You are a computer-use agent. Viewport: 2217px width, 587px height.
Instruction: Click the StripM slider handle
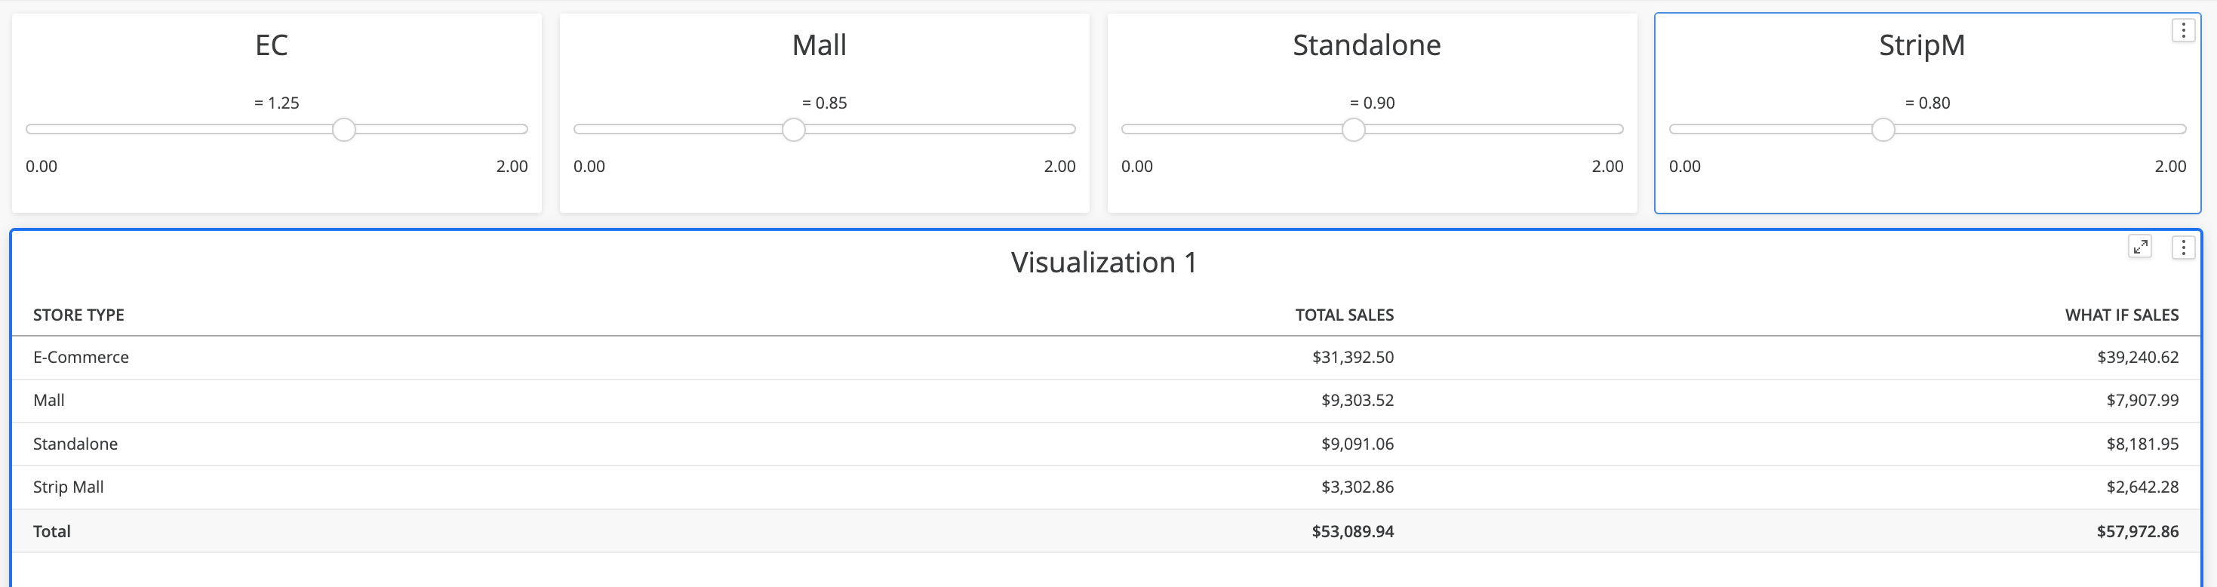(x=1883, y=130)
